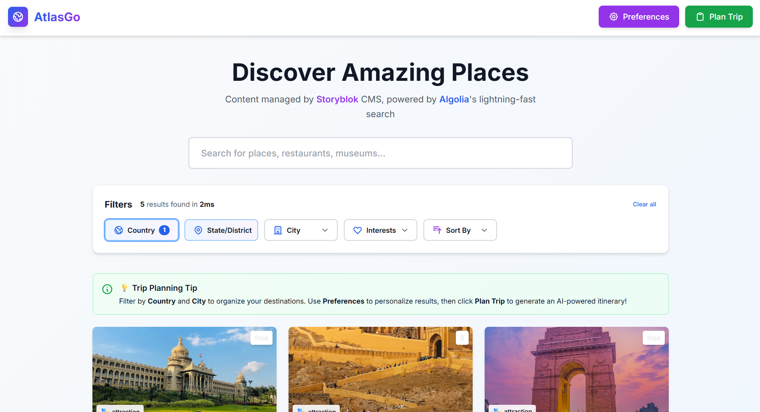
Task: Click the '5 results found in 2ms' text
Action: pos(177,204)
